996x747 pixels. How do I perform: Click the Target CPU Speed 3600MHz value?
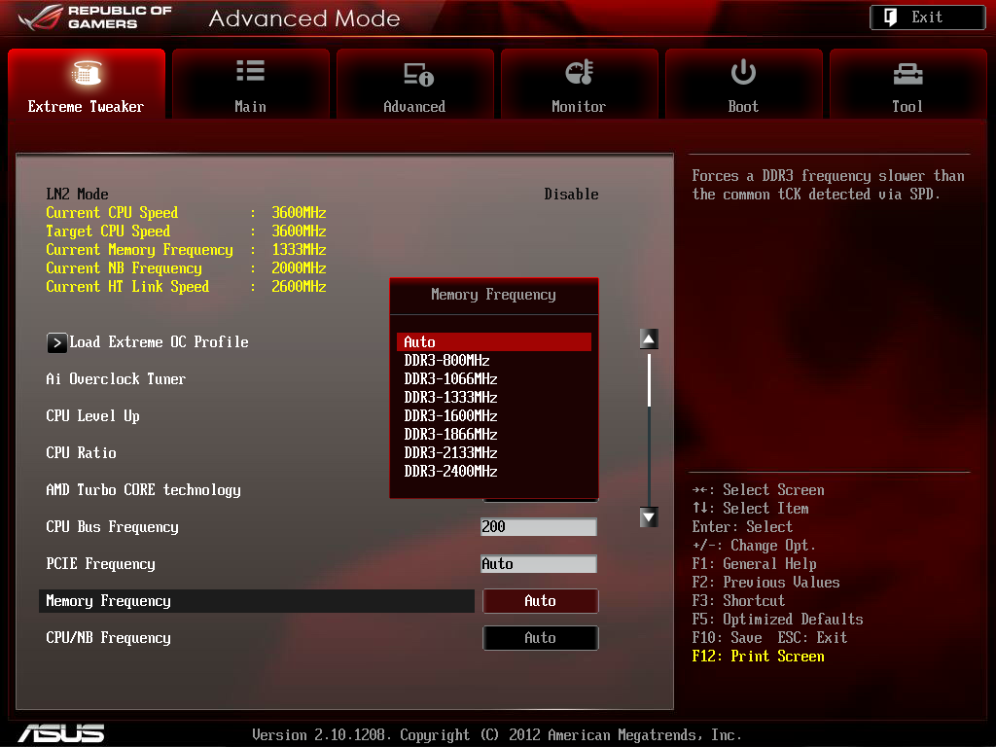299,231
